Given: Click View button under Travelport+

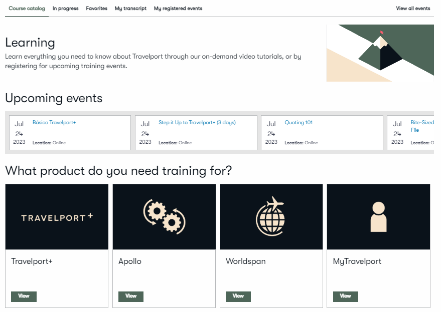Looking at the screenshot, I should 24,296.
